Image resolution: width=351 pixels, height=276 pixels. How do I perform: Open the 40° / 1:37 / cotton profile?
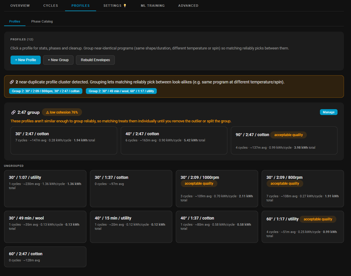(x=217, y=227)
